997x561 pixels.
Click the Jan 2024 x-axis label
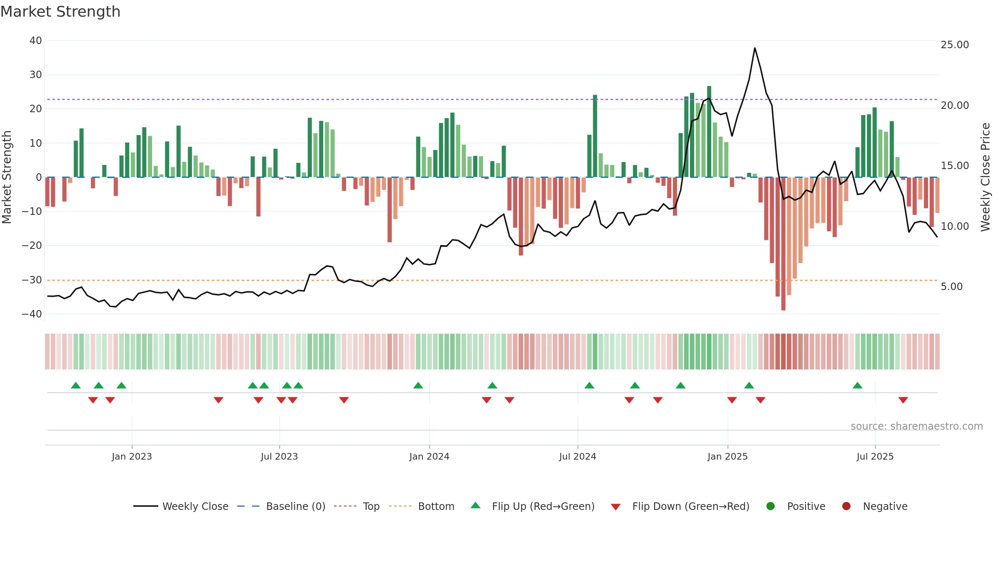tap(429, 456)
